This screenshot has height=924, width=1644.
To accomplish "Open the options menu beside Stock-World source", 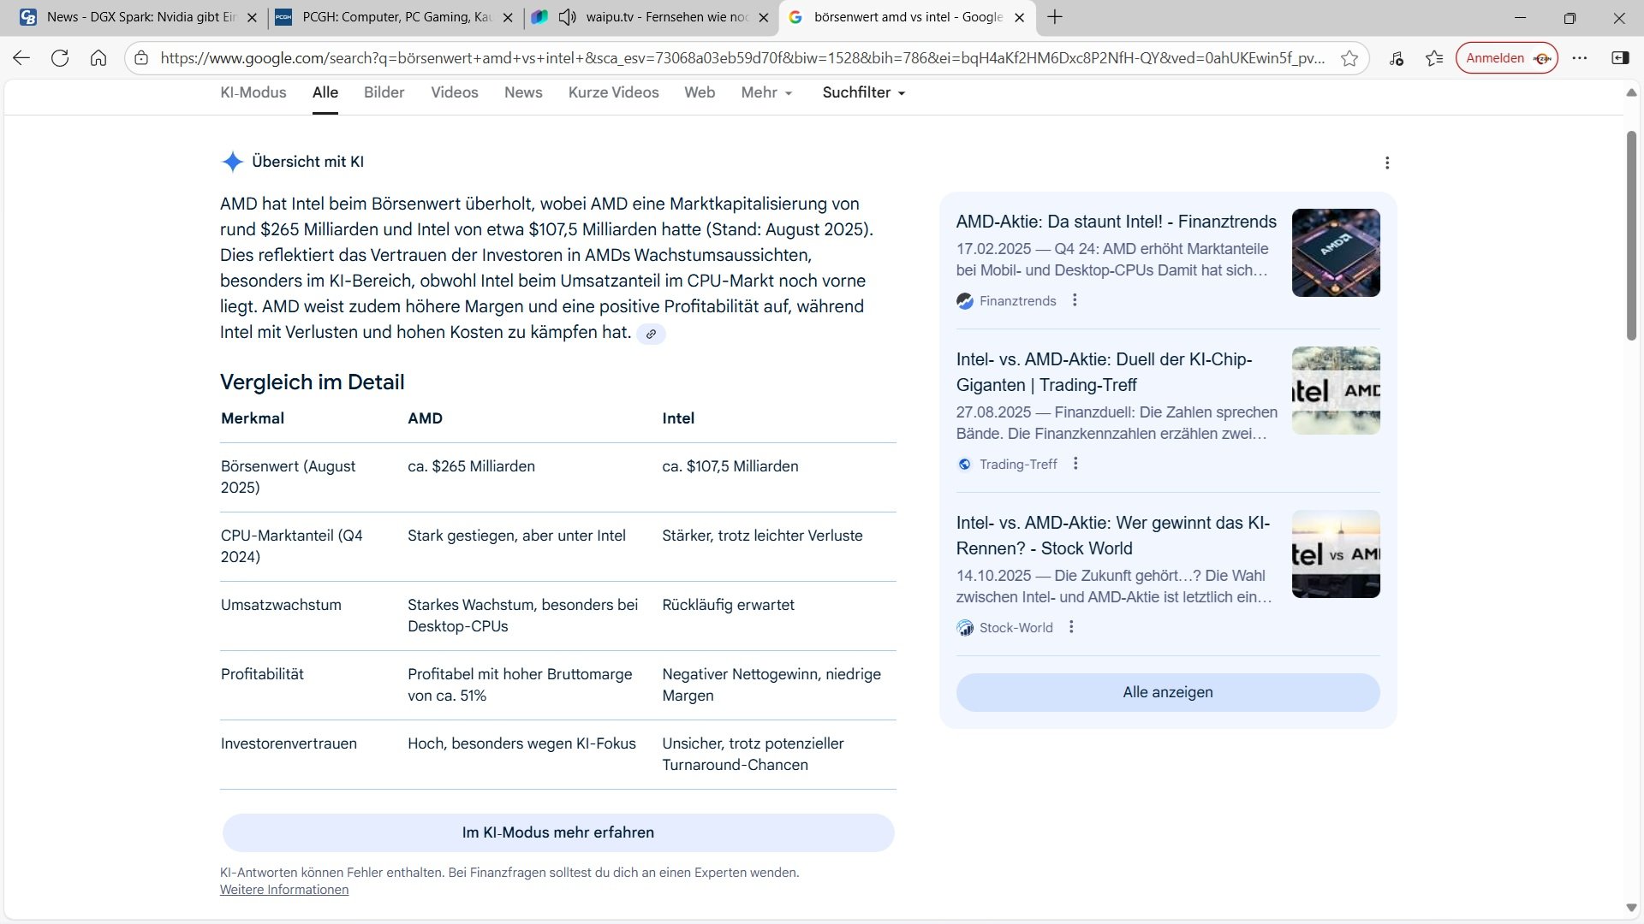I will point(1071,627).
